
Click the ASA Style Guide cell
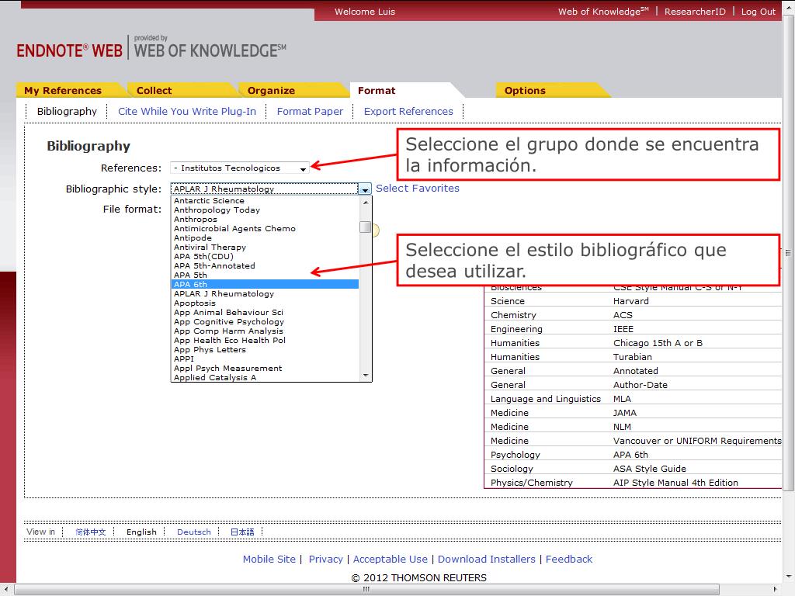pyautogui.click(x=650, y=469)
